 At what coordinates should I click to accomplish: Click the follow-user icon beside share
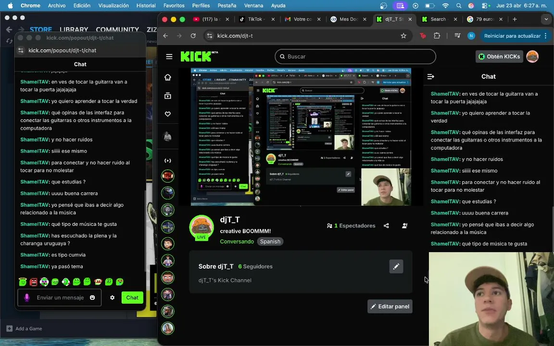(405, 225)
